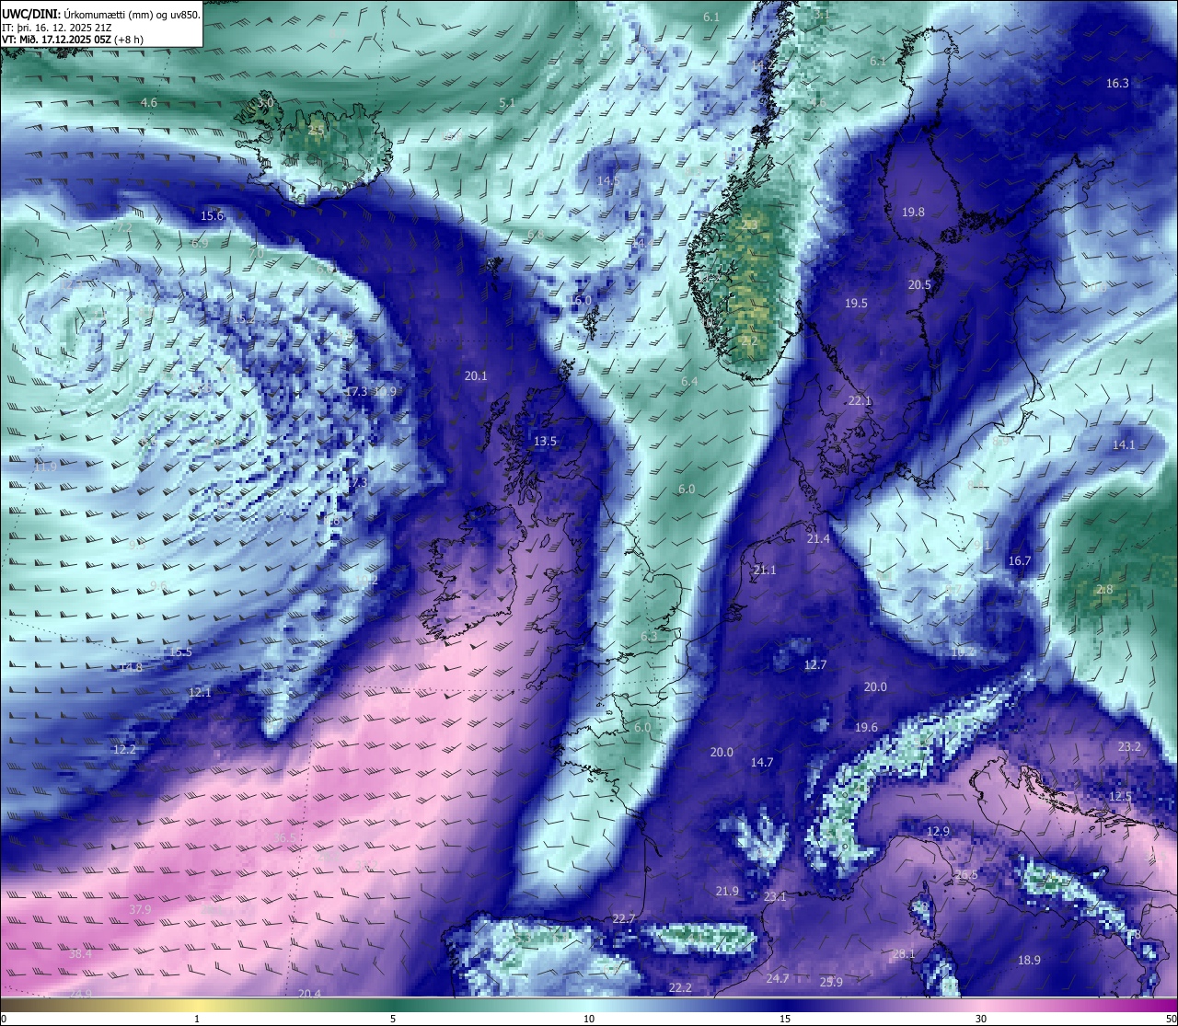Click the 23.2 value label
The image size is (1178, 1026).
pos(1129,746)
